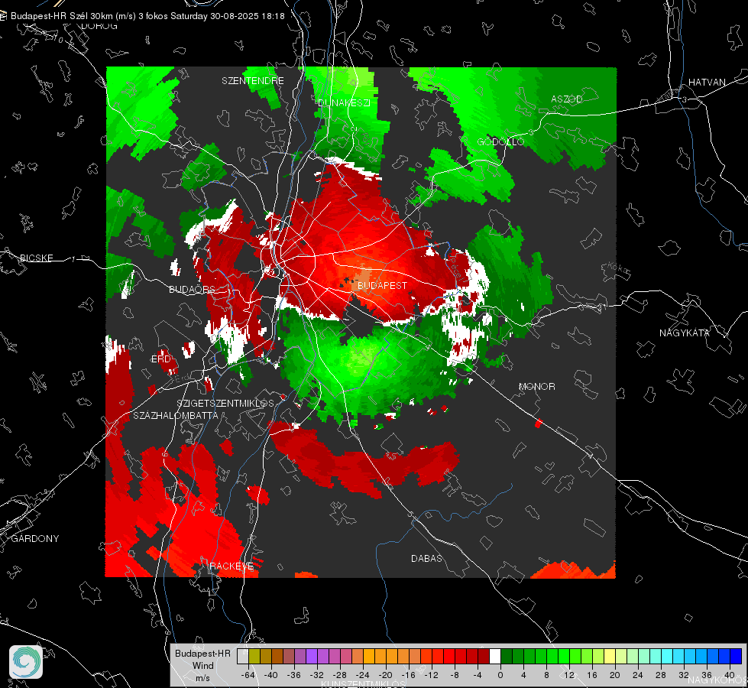This screenshot has width=748, height=688.
Task: Click the pale yellow 20 m/s legend swatch
Action: pyautogui.click(x=610, y=656)
